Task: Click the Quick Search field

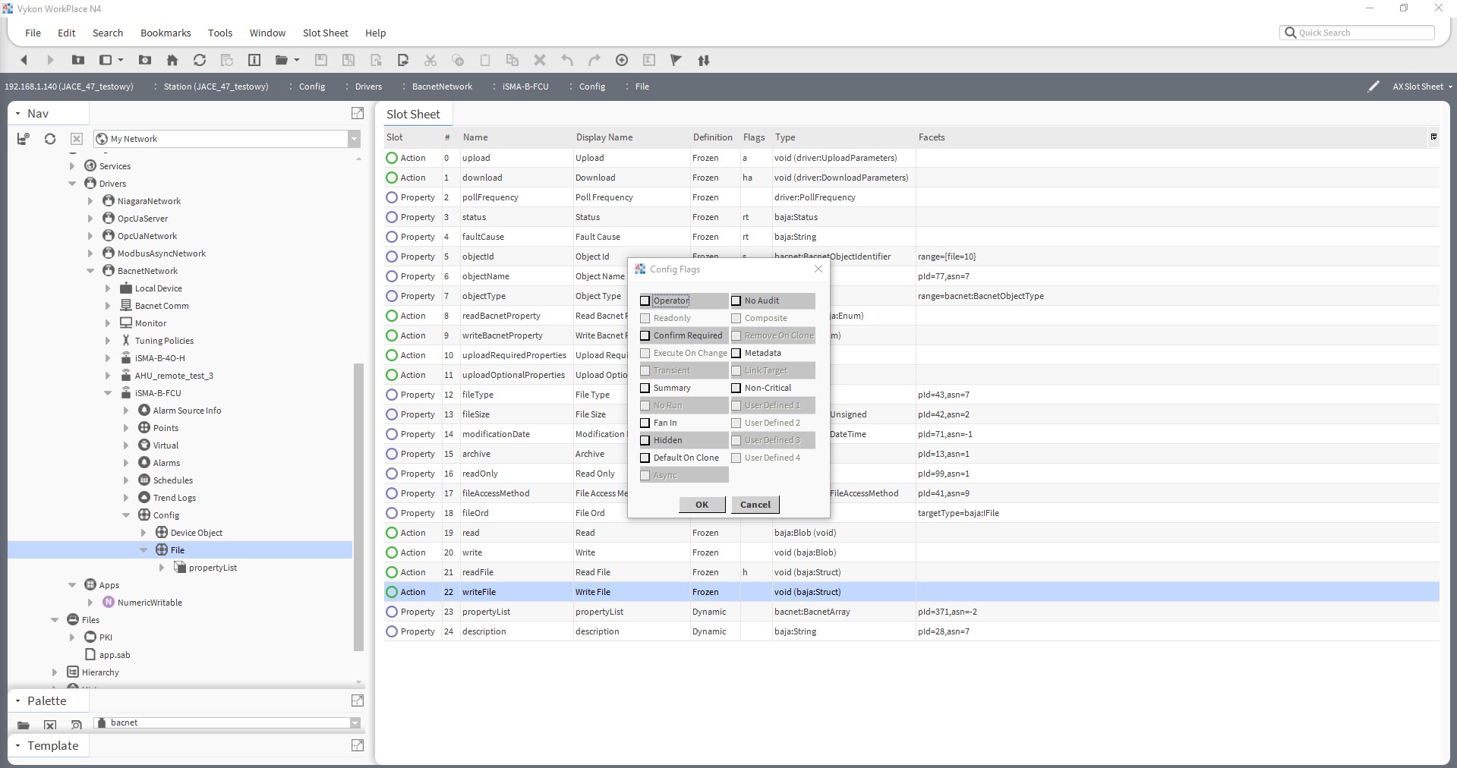Action: click(1359, 33)
